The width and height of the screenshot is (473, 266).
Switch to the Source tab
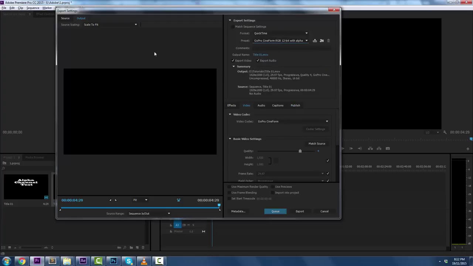pyautogui.click(x=65, y=18)
